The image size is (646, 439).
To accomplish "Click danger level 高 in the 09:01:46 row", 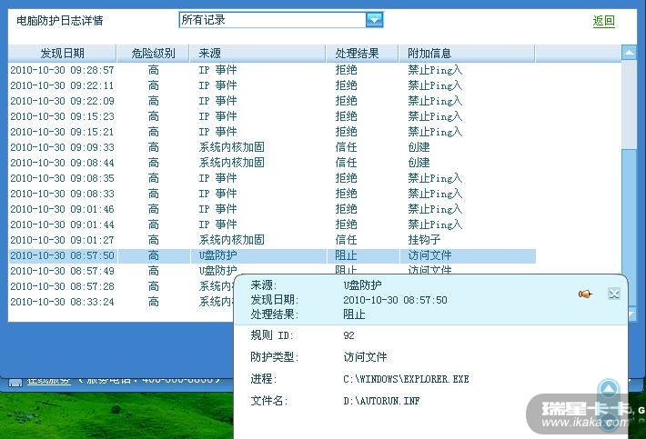I will (x=153, y=209).
